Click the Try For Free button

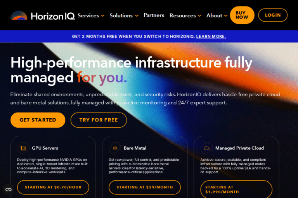[99, 120]
